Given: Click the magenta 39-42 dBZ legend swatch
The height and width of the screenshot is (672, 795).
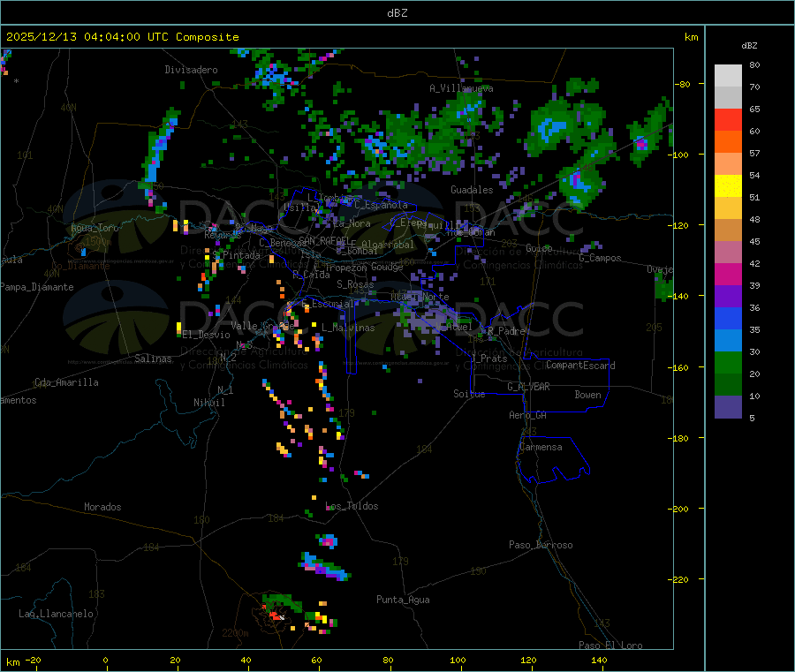Looking at the screenshot, I should coord(728,274).
